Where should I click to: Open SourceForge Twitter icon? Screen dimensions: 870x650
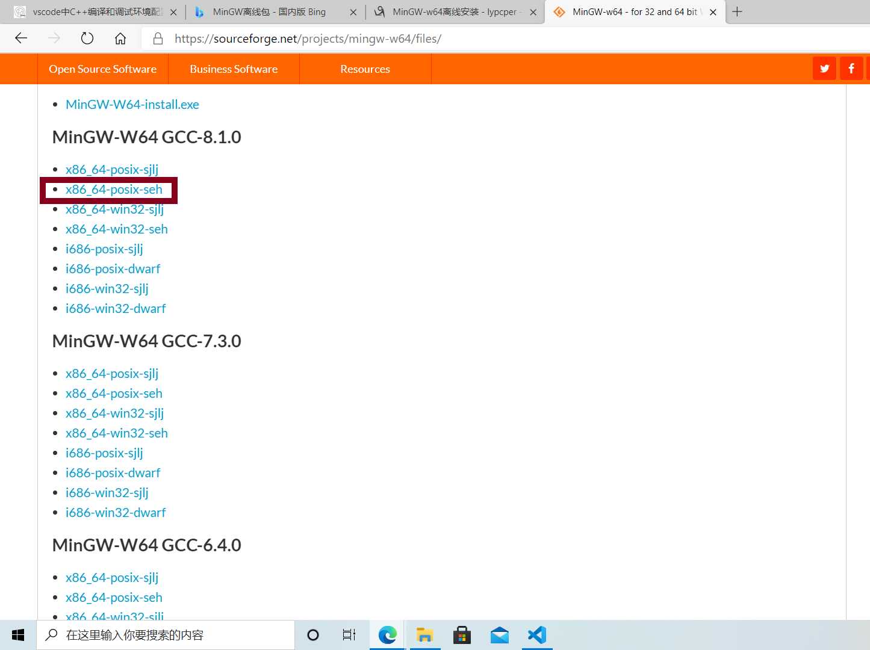[824, 69]
